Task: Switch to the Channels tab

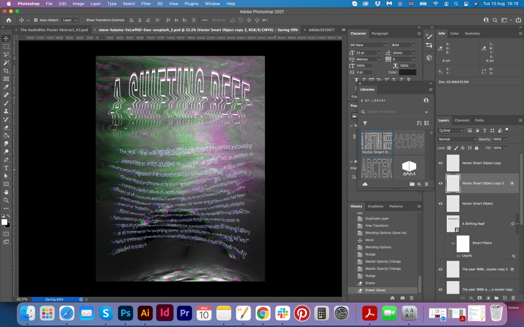Action: [462, 121]
